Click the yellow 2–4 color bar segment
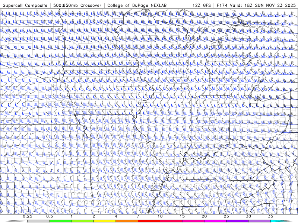This screenshot has width=298, height=223. [105, 221]
